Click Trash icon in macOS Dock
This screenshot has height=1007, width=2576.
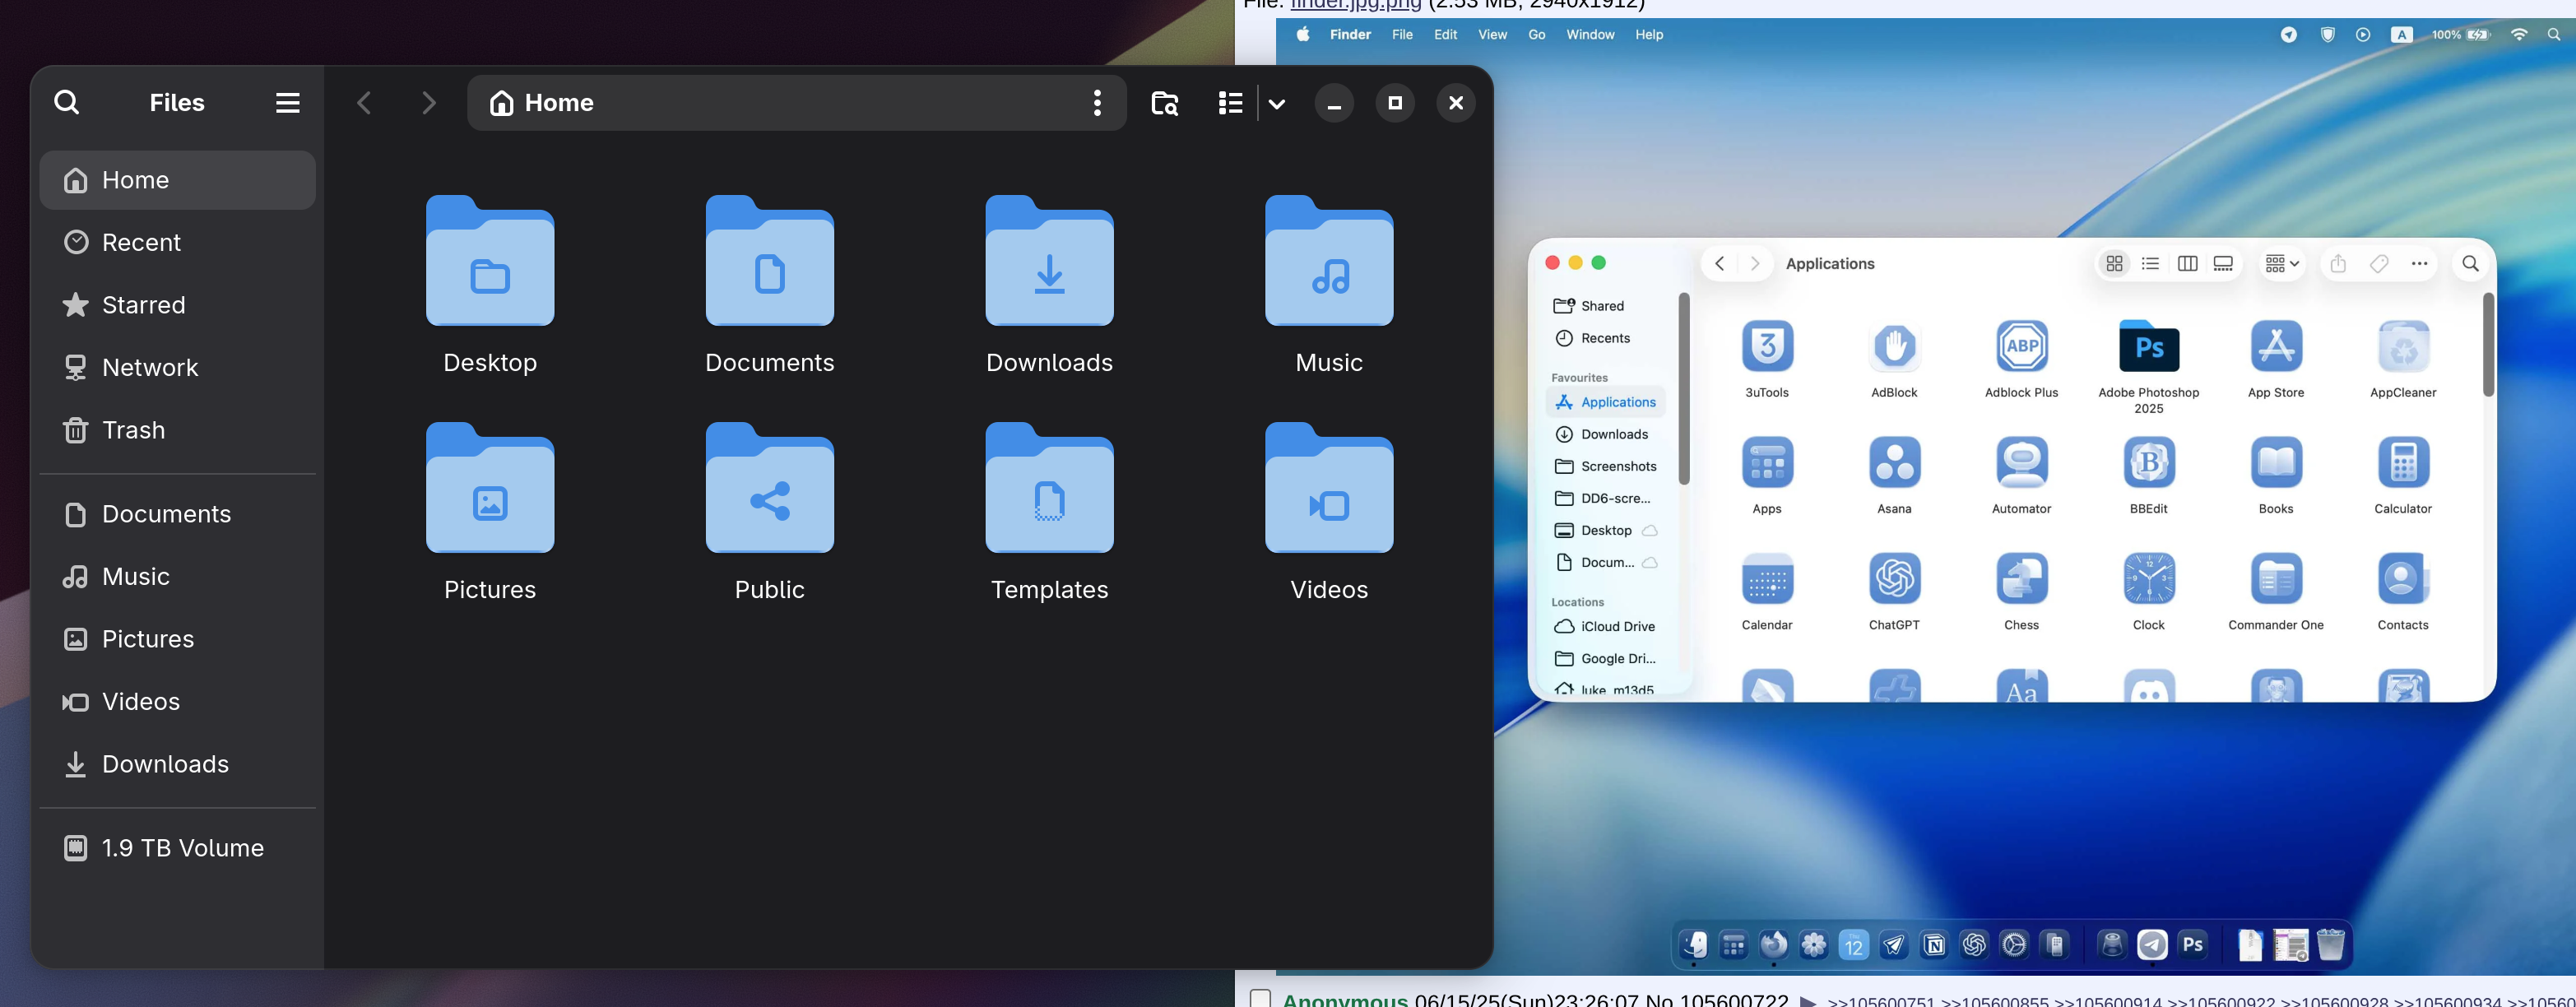click(2330, 945)
